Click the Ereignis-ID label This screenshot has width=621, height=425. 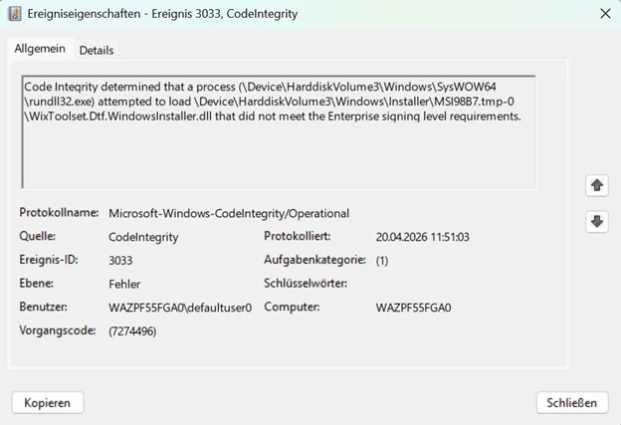point(49,260)
